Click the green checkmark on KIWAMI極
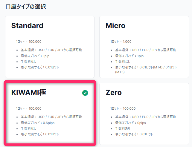Image resolution: width=192 pixels, height=147 pixels. tap(85, 93)
